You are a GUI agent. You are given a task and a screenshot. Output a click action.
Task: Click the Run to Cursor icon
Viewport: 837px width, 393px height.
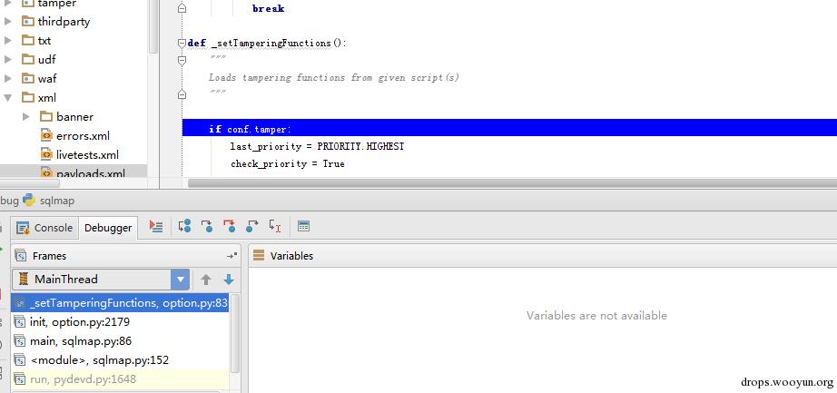pyautogui.click(x=274, y=227)
